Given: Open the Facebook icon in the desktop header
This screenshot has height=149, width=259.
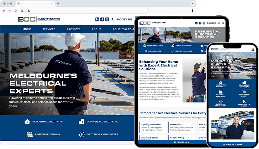Looking at the screenshot, I should click(102, 20).
